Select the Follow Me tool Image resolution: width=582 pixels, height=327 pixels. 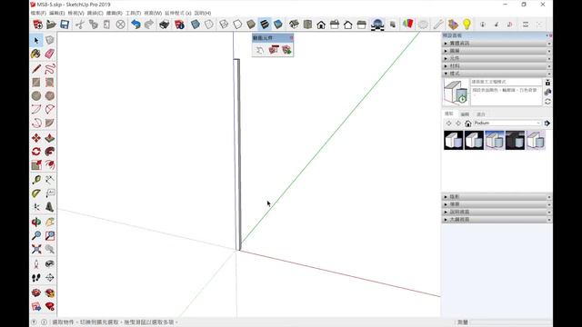(x=50, y=152)
